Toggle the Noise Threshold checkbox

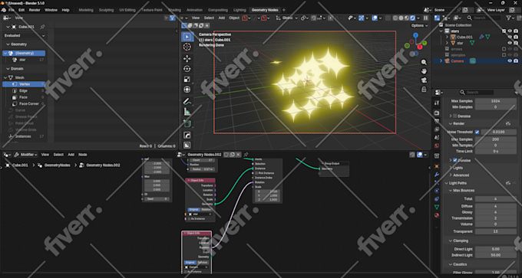477,132
